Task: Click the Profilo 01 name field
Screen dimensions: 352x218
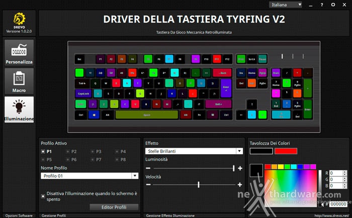Action: [86, 176]
